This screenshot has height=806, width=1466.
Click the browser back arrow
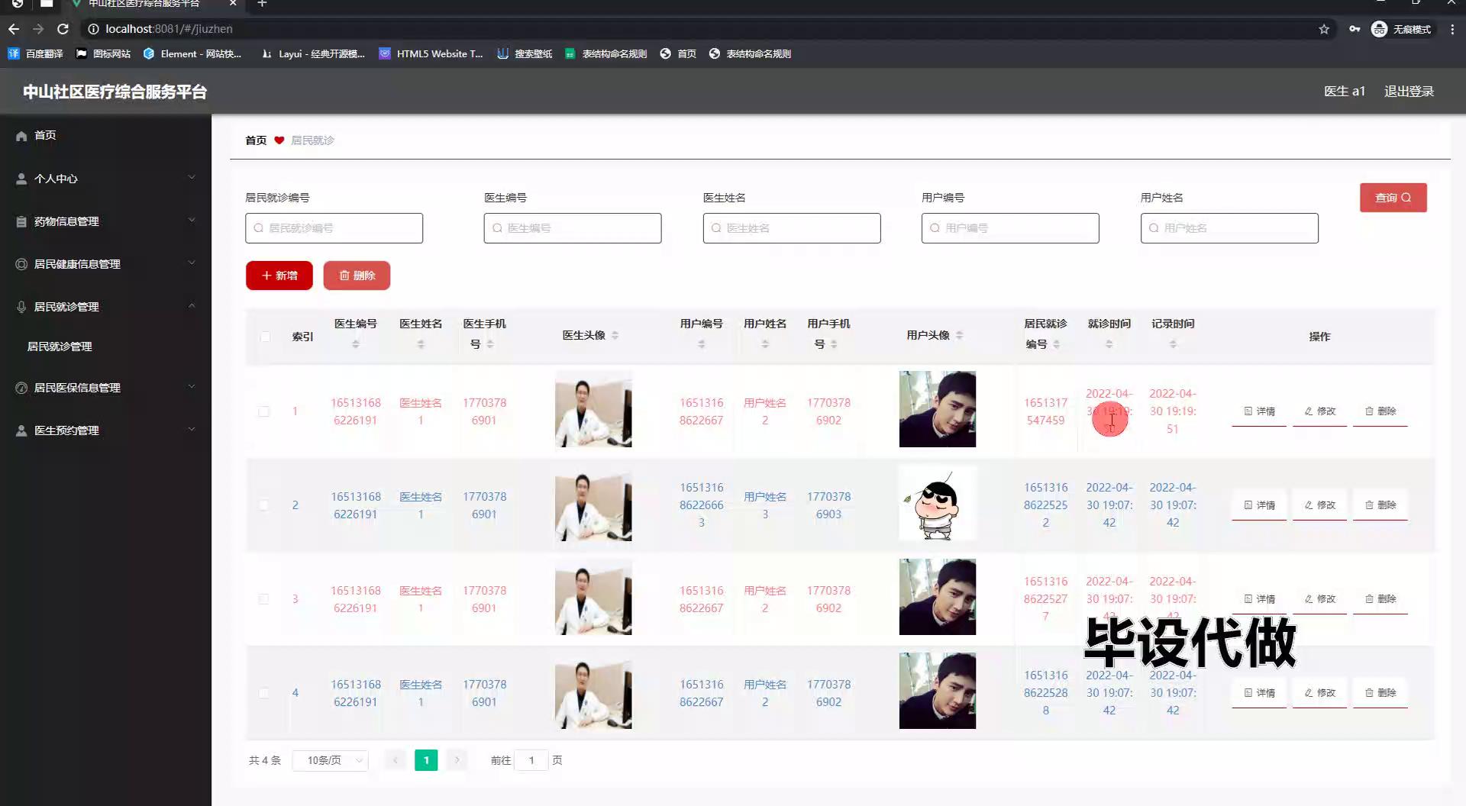click(14, 29)
